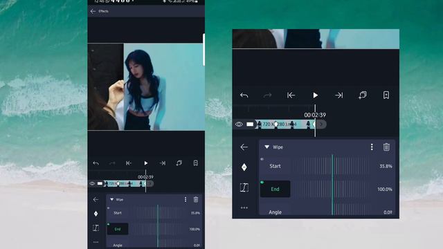Click 00:02:39 timecode in zoomed panel
This screenshot has width=443, height=249.
tap(315, 115)
